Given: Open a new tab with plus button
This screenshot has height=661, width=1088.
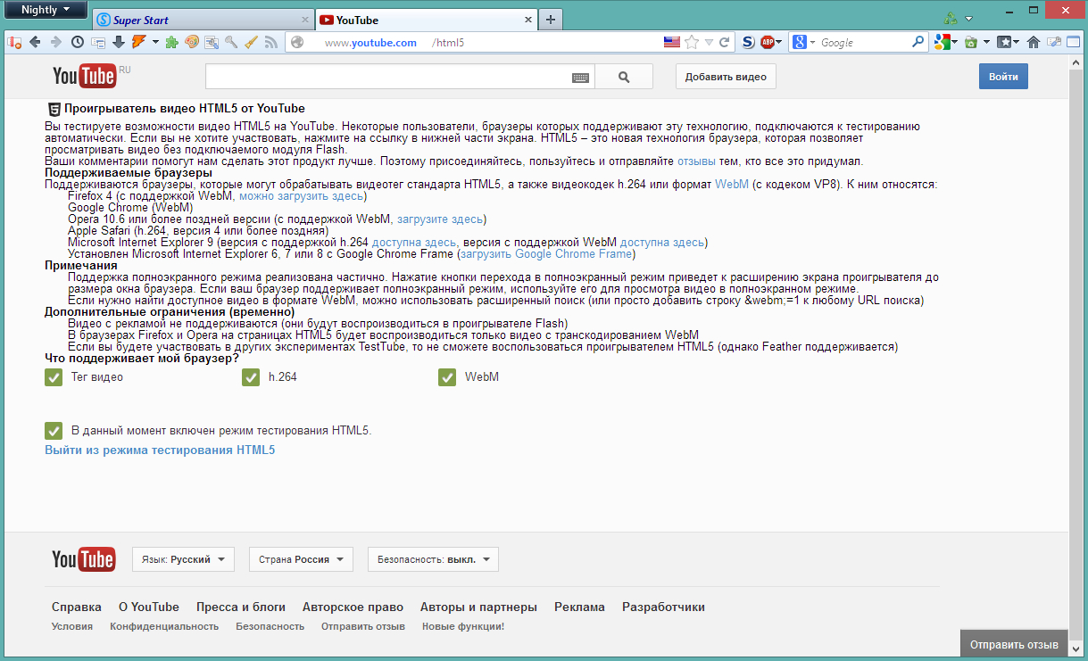Looking at the screenshot, I should [x=551, y=20].
